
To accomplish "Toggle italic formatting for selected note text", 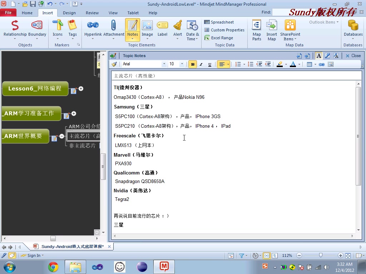I will tap(201, 64).
